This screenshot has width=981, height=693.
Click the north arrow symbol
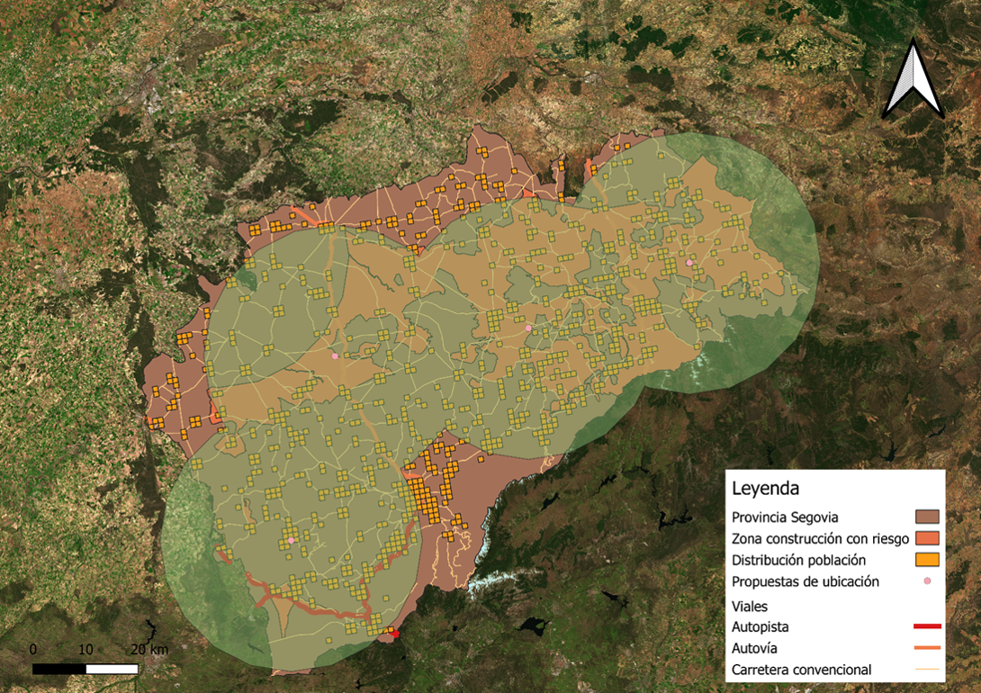(913, 79)
